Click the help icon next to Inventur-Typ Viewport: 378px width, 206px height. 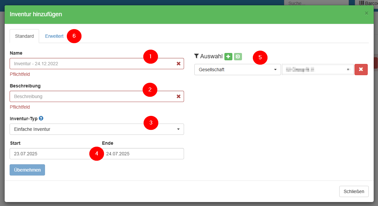coord(41,118)
